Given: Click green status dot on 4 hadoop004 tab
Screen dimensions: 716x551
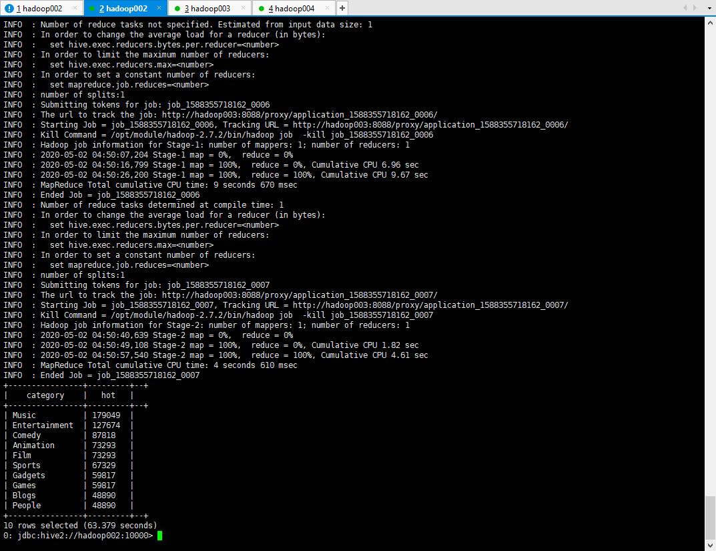Looking at the screenshot, I should pos(261,9).
